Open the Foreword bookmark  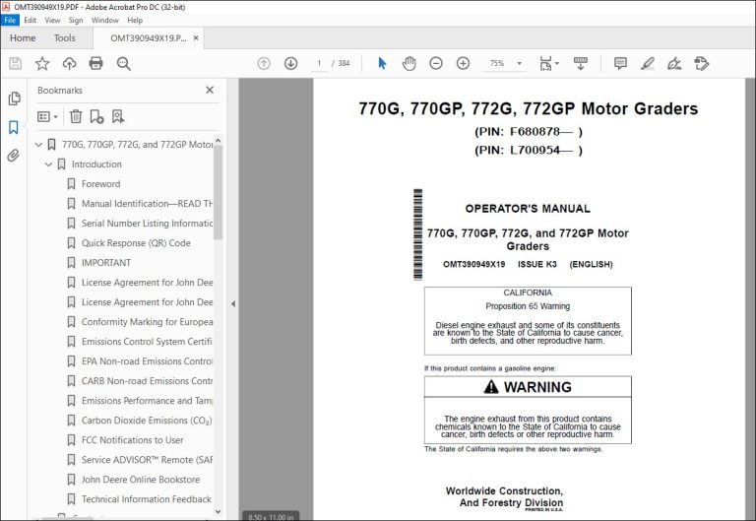100,184
